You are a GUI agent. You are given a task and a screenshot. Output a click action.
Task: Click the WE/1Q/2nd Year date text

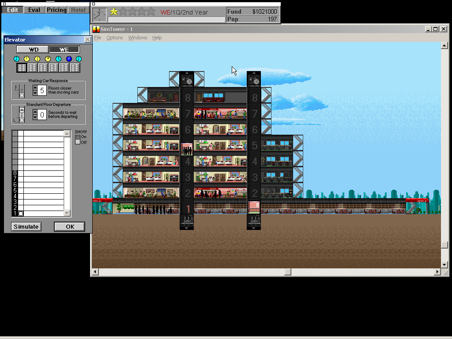click(x=184, y=12)
